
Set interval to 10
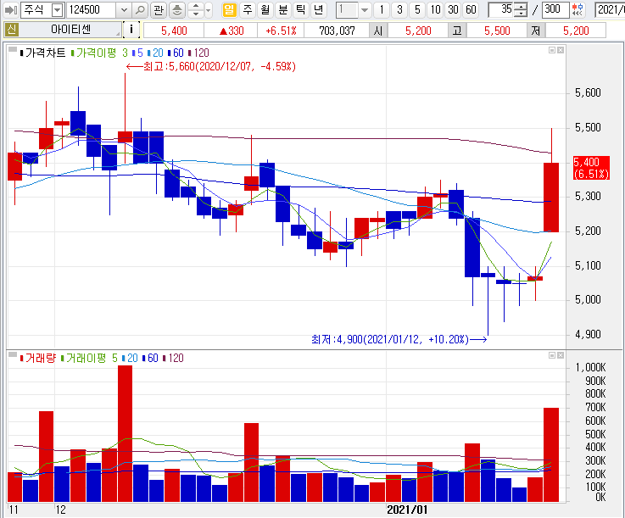pos(435,9)
